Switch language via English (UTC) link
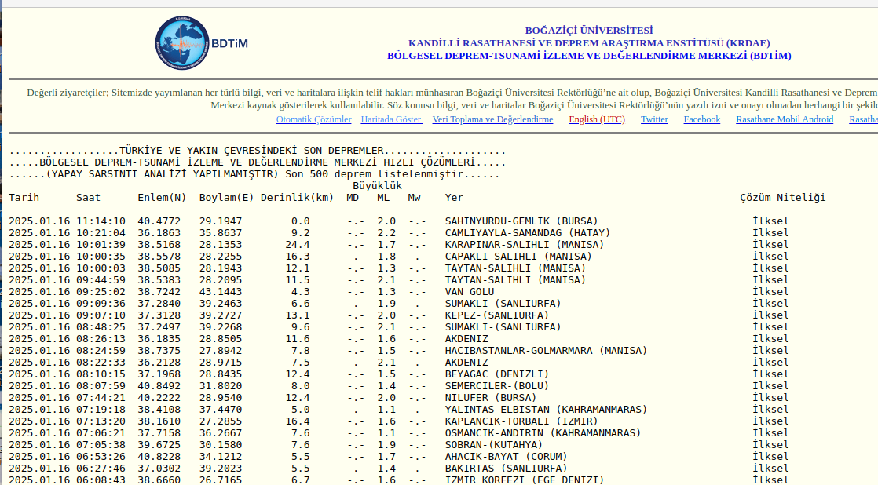Viewport: 878px width, 485px height. click(597, 119)
